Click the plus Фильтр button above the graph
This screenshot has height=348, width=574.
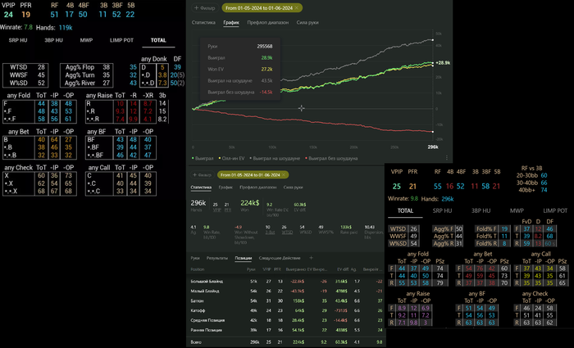pyautogui.click(x=205, y=7)
